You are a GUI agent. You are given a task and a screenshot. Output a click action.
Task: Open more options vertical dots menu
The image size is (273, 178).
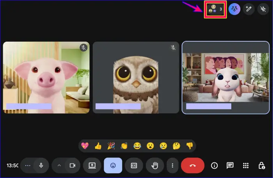[172, 166]
